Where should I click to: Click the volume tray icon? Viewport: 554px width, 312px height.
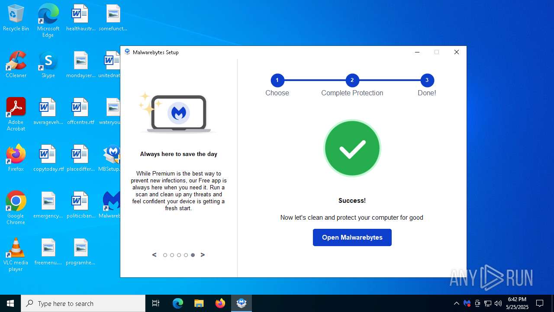click(x=498, y=303)
